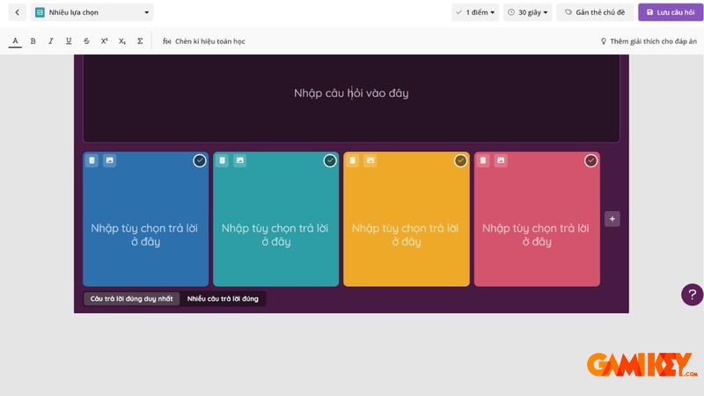Screen dimensions: 704x396
Task: Apply italic text formatting
Action: pyautogui.click(x=51, y=41)
